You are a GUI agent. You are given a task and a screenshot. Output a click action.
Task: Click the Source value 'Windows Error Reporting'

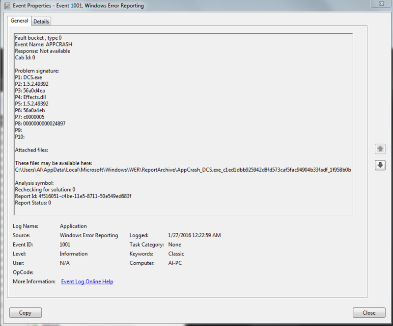(89, 235)
